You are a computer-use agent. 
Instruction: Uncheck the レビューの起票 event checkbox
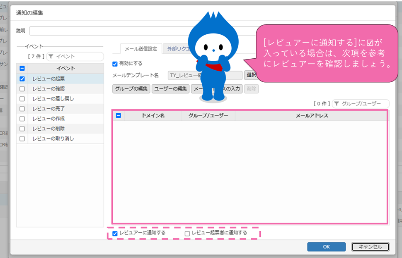pos(22,79)
